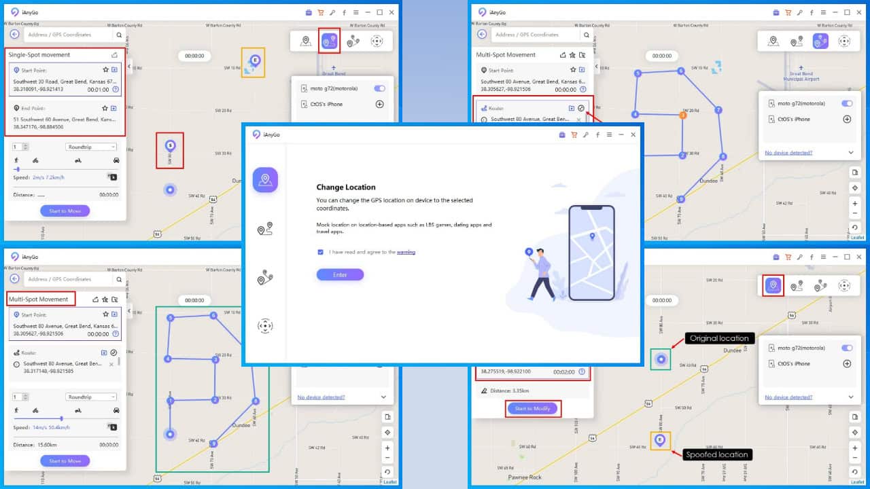This screenshot has height=489, width=870.
Task: Click Start to Move in Single-Spot movement window
Action: 65,211
